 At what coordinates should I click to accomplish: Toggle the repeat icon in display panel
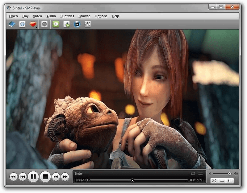pyautogui.click(x=193, y=174)
